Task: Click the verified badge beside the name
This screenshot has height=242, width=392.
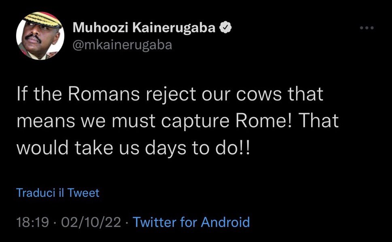Action: (x=225, y=28)
